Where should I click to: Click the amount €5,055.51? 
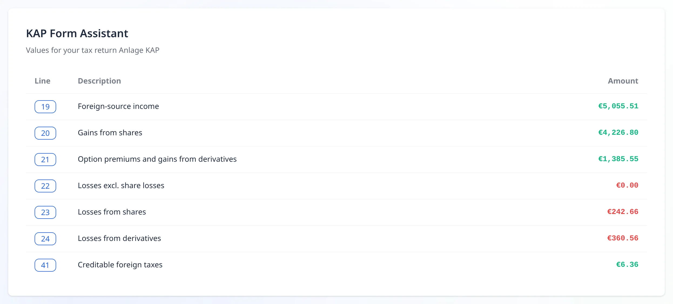[618, 106]
